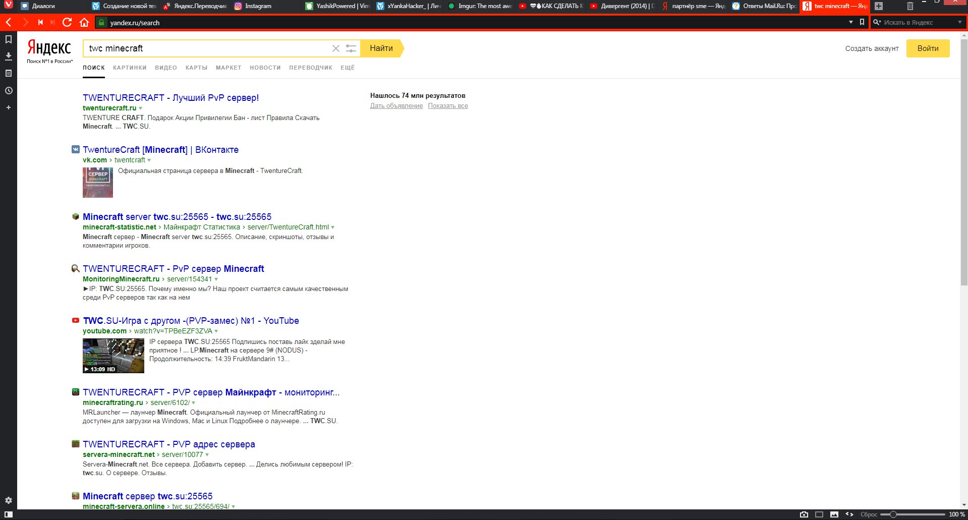The height and width of the screenshot is (520, 968).
Task: Toggle the side panel visibility
Action: pyautogui.click(x=9, y=514)
